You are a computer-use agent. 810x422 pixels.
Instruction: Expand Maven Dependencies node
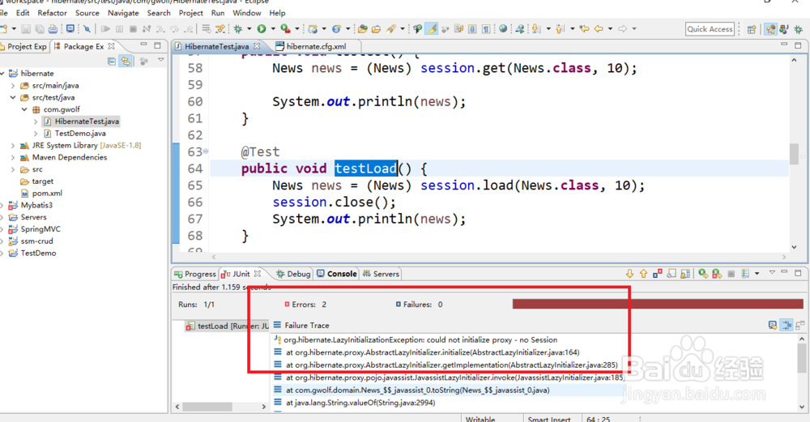click(x=13, y=157)
